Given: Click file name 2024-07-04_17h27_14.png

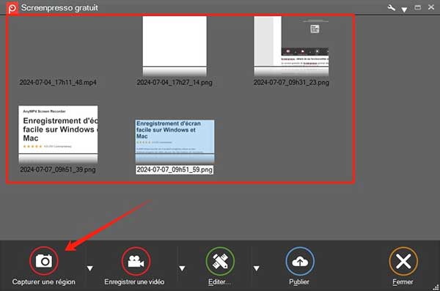Looking at the screenshot, I should coord(175,83).
